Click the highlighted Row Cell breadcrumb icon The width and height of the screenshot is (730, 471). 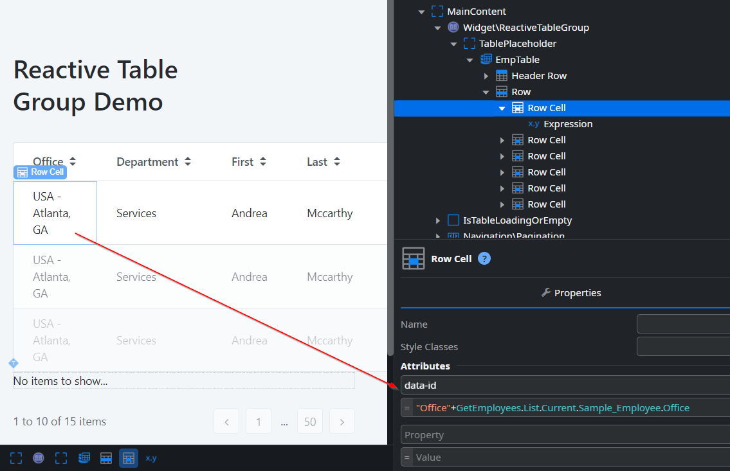[x=128, y=458]
